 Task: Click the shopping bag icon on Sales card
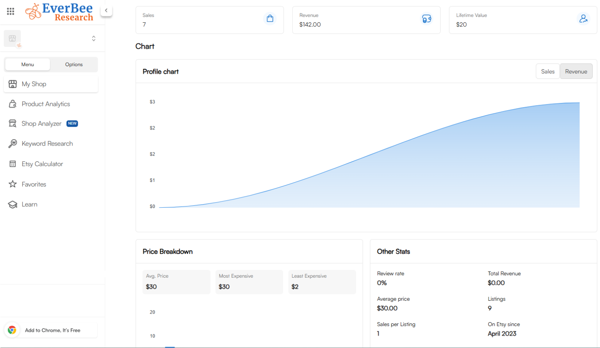[x=270, y=18]
